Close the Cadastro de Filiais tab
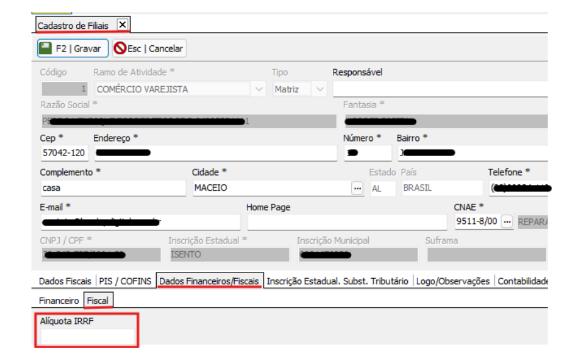574x348 pixels. [x=122, y=25]
